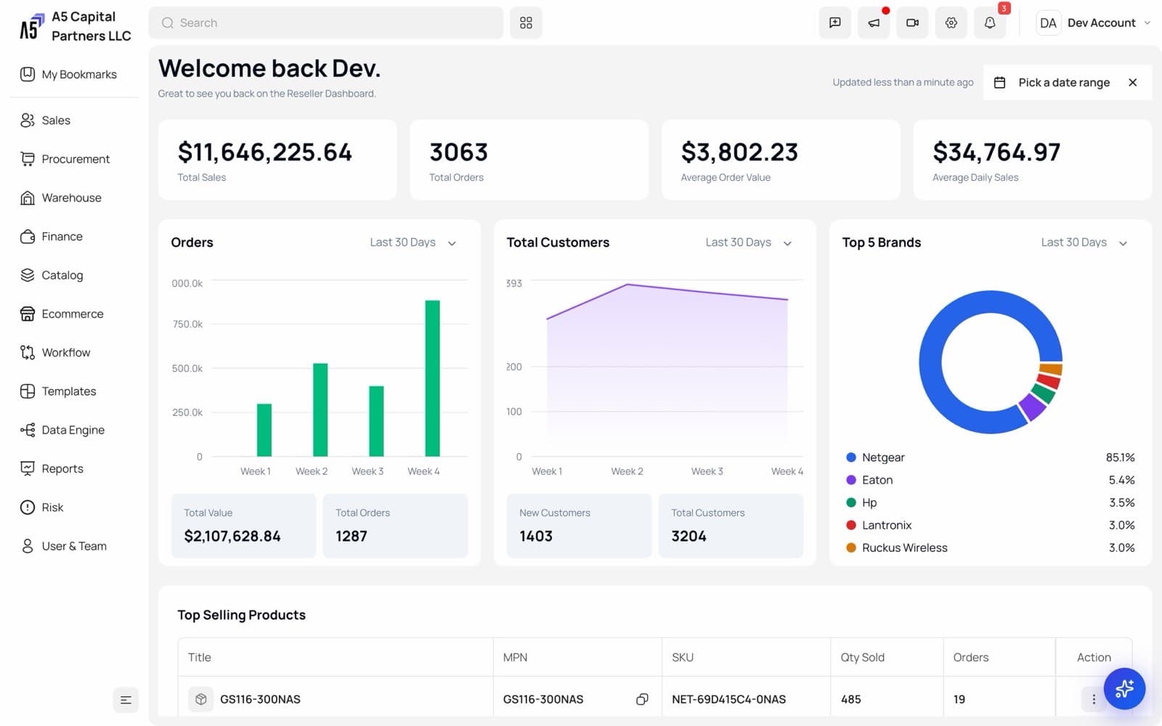
Task: Open Data Engine section
Action: 62,430
